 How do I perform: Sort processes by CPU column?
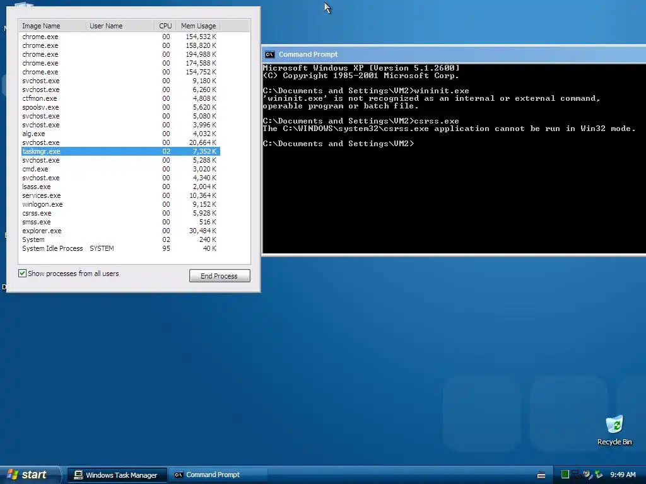165,26
